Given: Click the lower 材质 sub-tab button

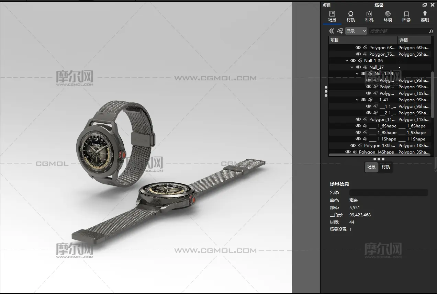Looking at the screenshot, I should [x=385, y=167].
